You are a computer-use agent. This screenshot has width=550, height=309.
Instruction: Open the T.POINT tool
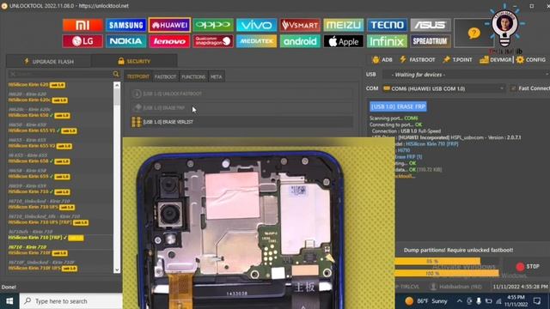pos(457,59)
